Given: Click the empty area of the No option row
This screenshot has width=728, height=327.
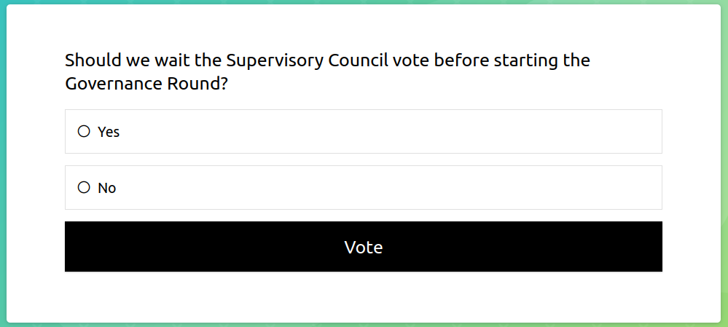Looking at the screenshot, I should 379,188.
